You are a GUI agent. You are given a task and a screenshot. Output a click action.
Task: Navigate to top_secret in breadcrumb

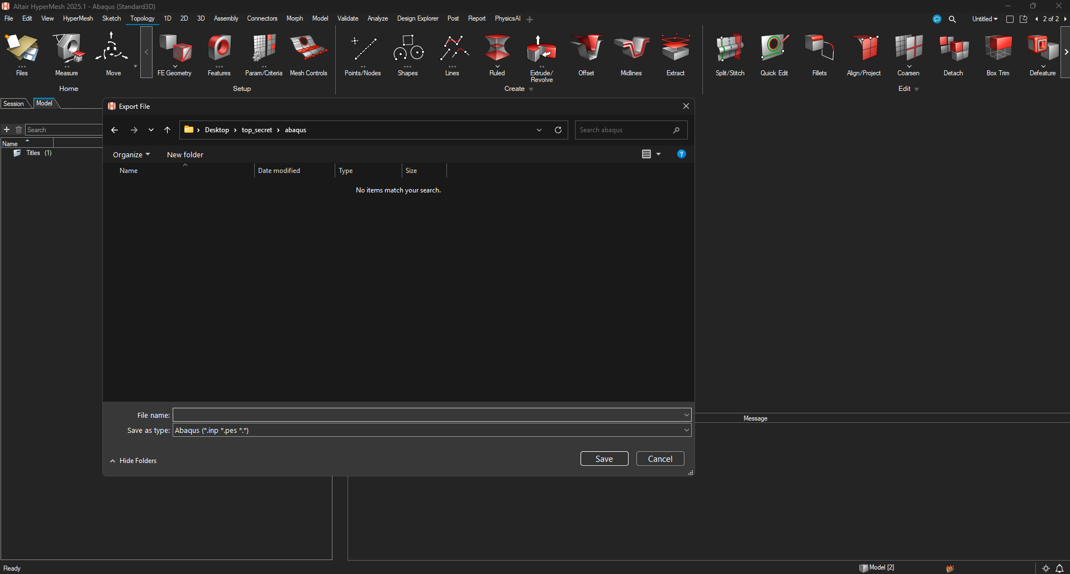[256, 130]
